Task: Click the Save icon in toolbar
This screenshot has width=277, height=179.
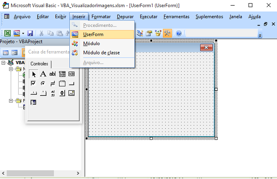Action: (30, 33)
